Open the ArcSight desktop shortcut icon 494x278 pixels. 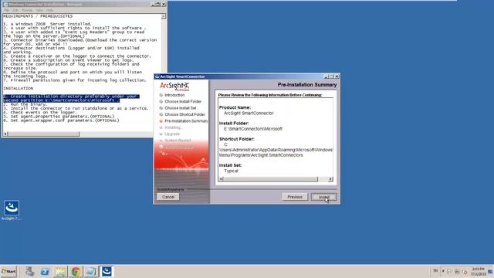click(12, 210)
